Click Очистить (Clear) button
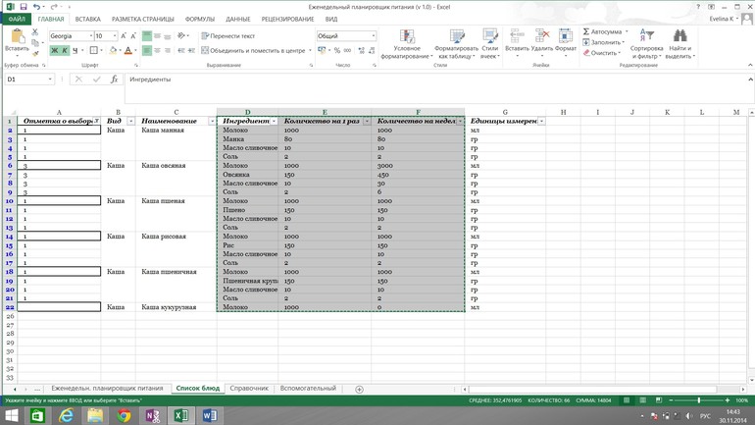 [x=602, y=53]
